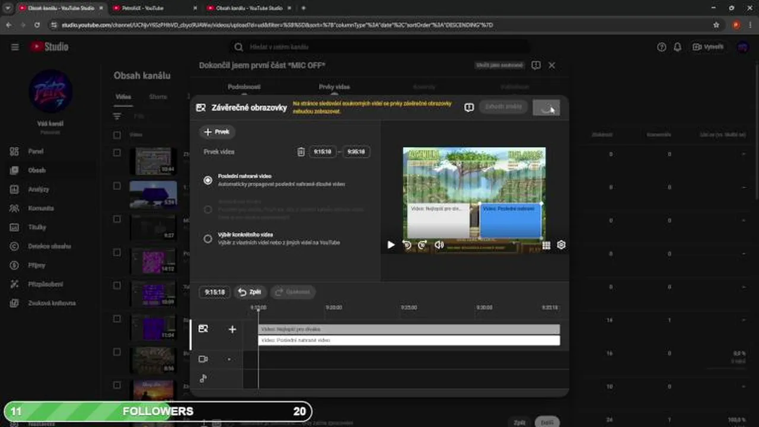Click the timeline current time 9:15:18 field
Image resolution: width=759 pixels, height=427 pixels.
[215, 292]
